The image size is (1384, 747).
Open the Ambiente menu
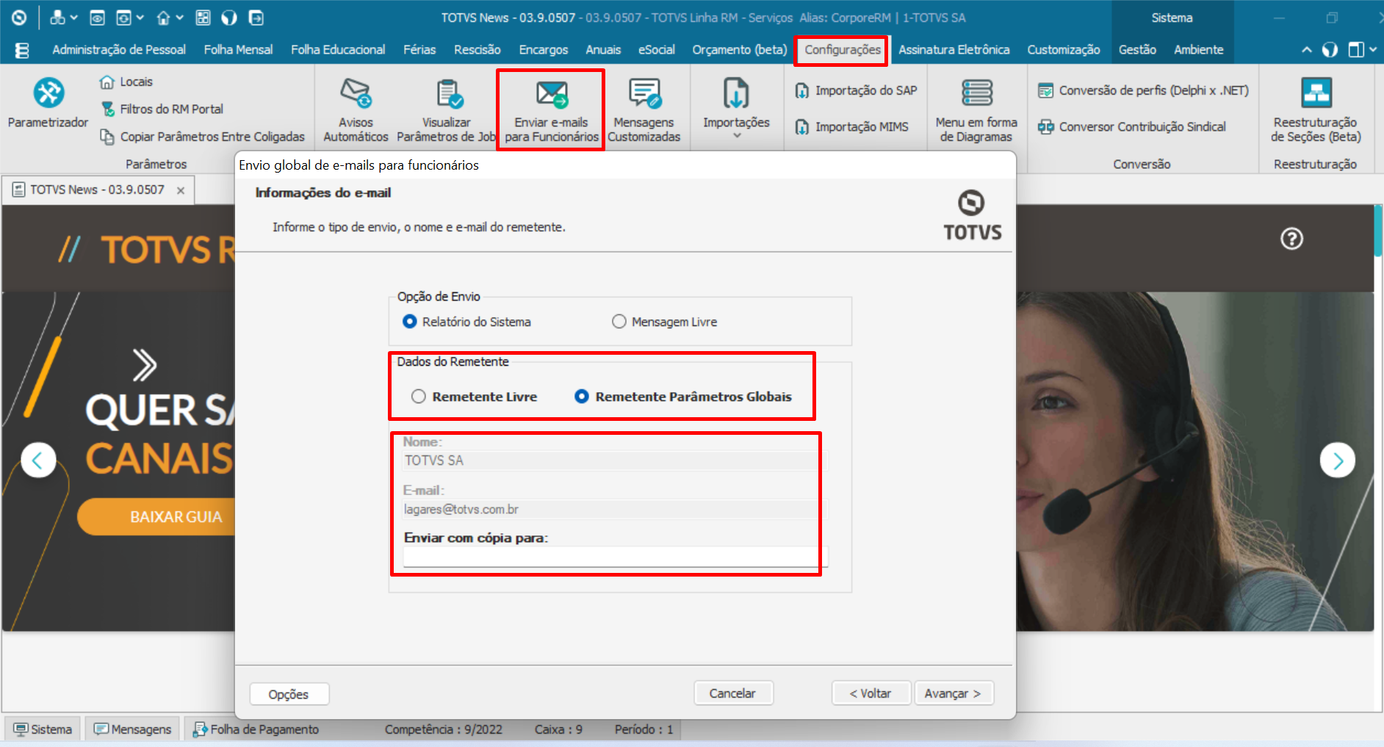click(x=1199, y=50)
